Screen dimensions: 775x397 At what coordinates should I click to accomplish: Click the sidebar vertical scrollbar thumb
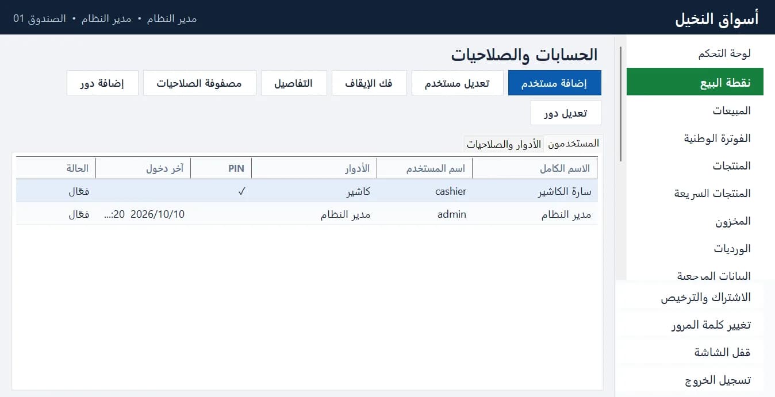(x=621, y=104)
